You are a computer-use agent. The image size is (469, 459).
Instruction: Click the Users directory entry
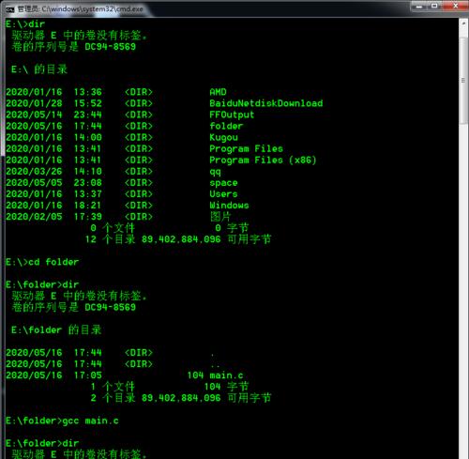223,194
